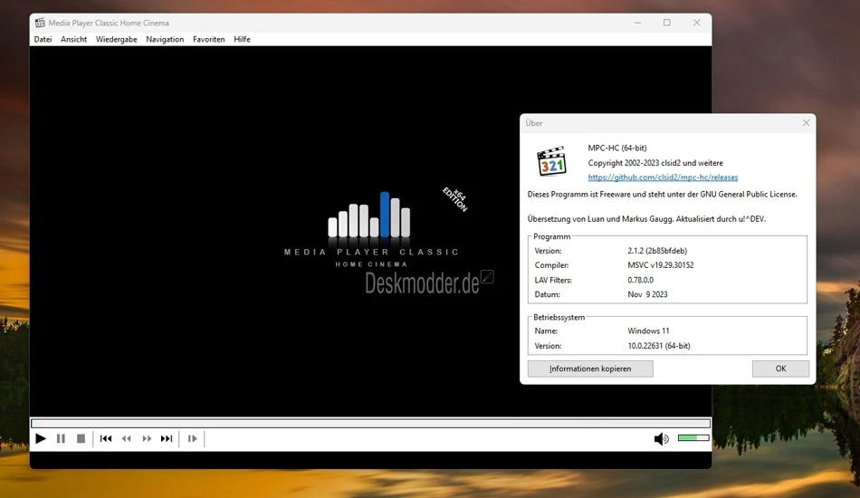Click the Informationen kopieren button

tap(590, 369)
